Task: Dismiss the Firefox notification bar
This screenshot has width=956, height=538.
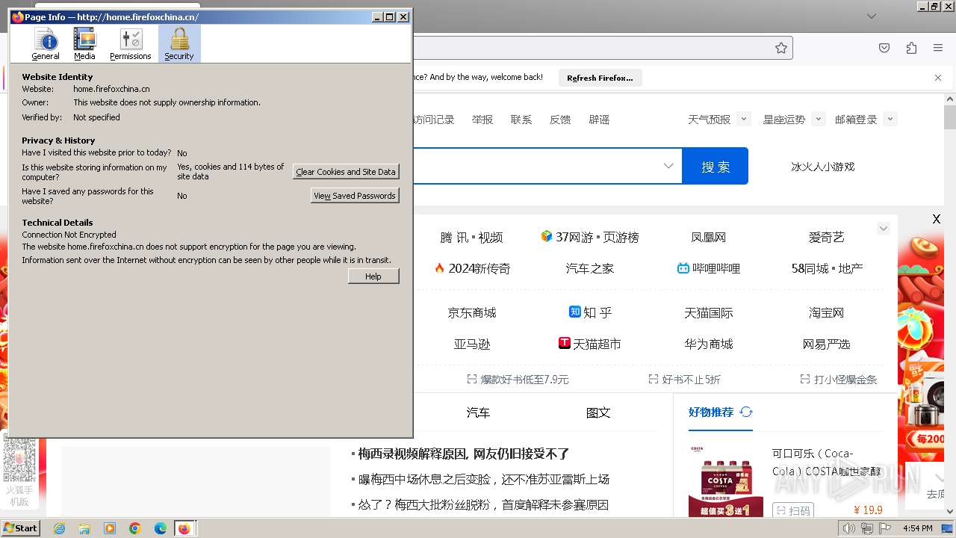Action: click(938, 78)
